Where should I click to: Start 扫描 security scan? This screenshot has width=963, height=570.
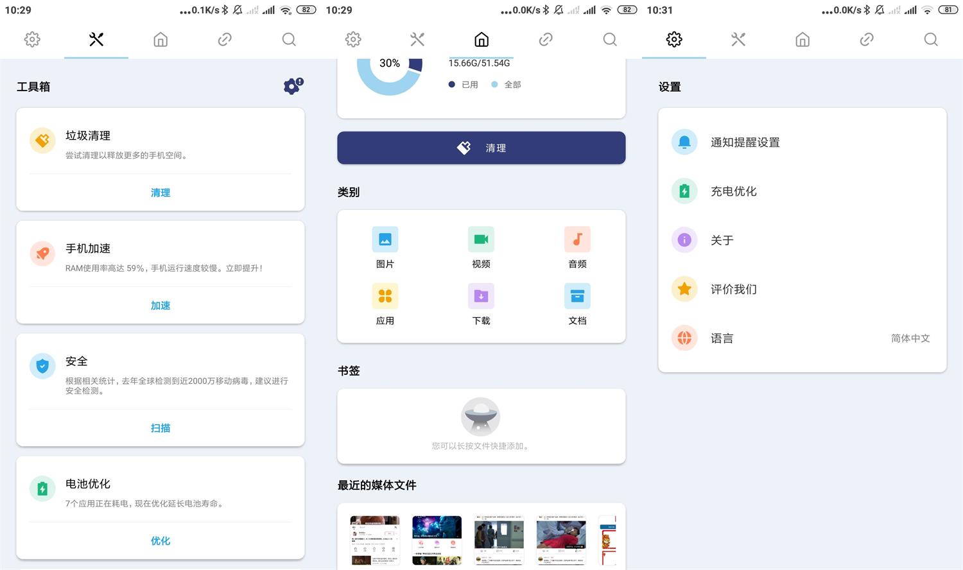tap(160, 428)
